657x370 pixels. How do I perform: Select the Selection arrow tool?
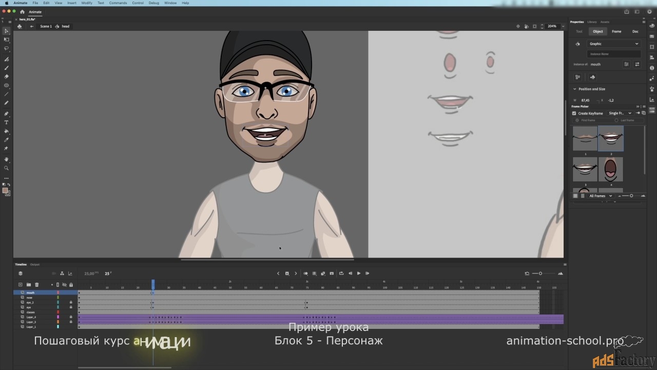(x=7, y=31)
